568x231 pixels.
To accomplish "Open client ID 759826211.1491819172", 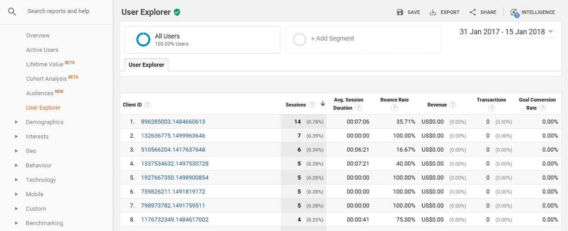I will point(173,192).
